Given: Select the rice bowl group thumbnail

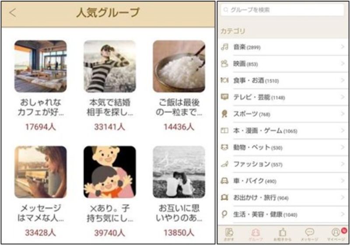Looking at the screenshot, I should [179, 66].
